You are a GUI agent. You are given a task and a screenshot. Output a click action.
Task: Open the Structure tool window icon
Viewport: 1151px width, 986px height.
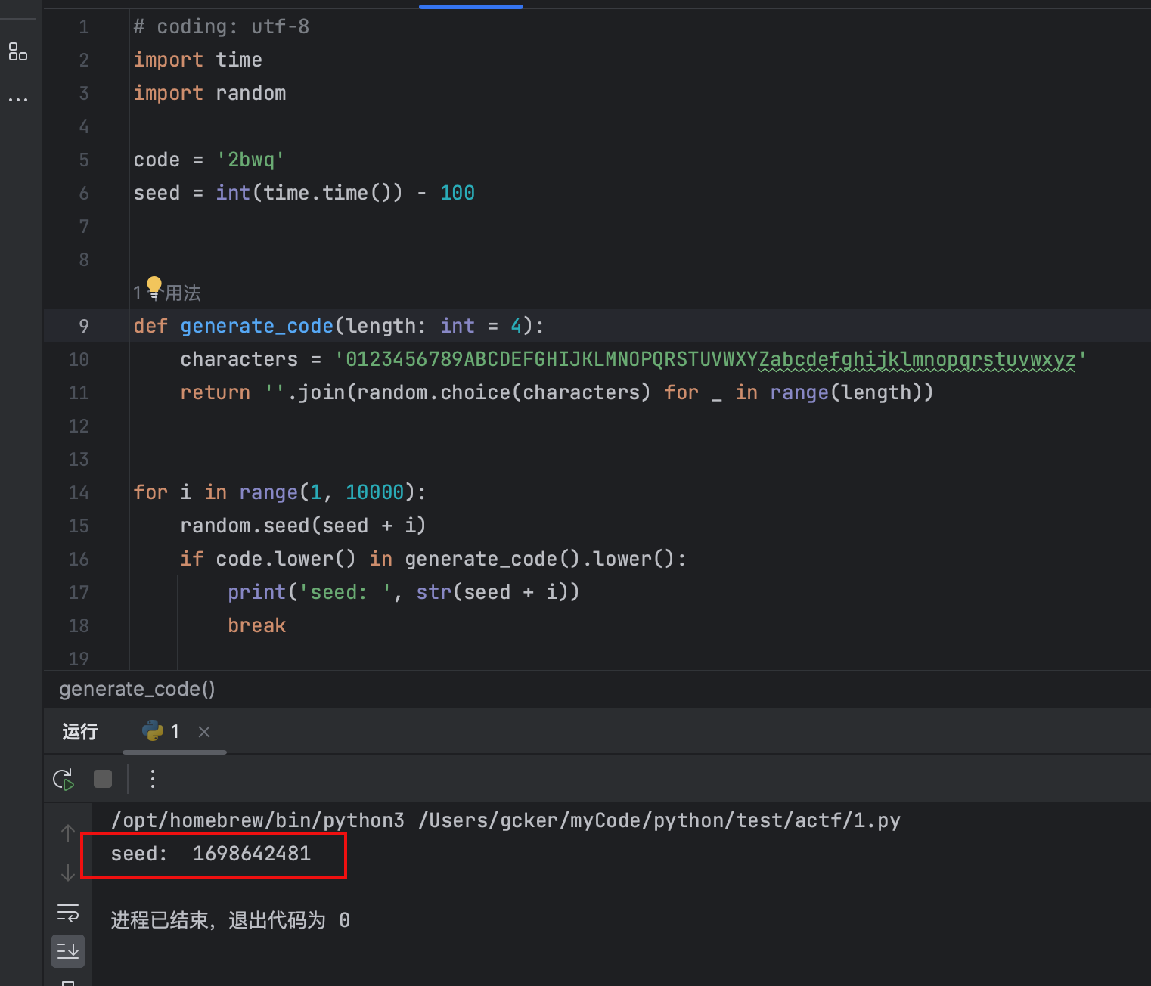click(18, 52)
